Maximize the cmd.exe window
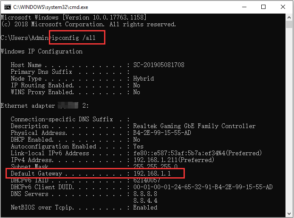 (x=263, y=7)
